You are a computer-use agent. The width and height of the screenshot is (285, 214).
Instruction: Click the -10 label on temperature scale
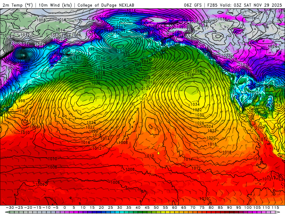pyautogui.click(x=46, y=208)
